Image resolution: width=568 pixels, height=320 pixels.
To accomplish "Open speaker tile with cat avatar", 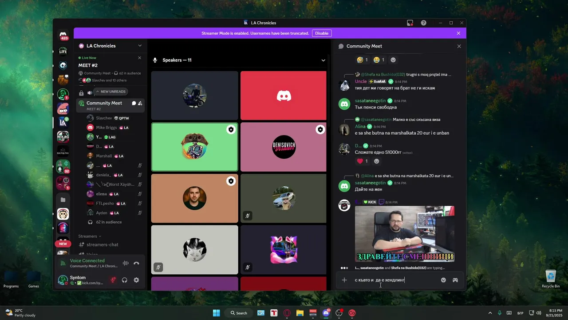I will click(x=194, y=249).
